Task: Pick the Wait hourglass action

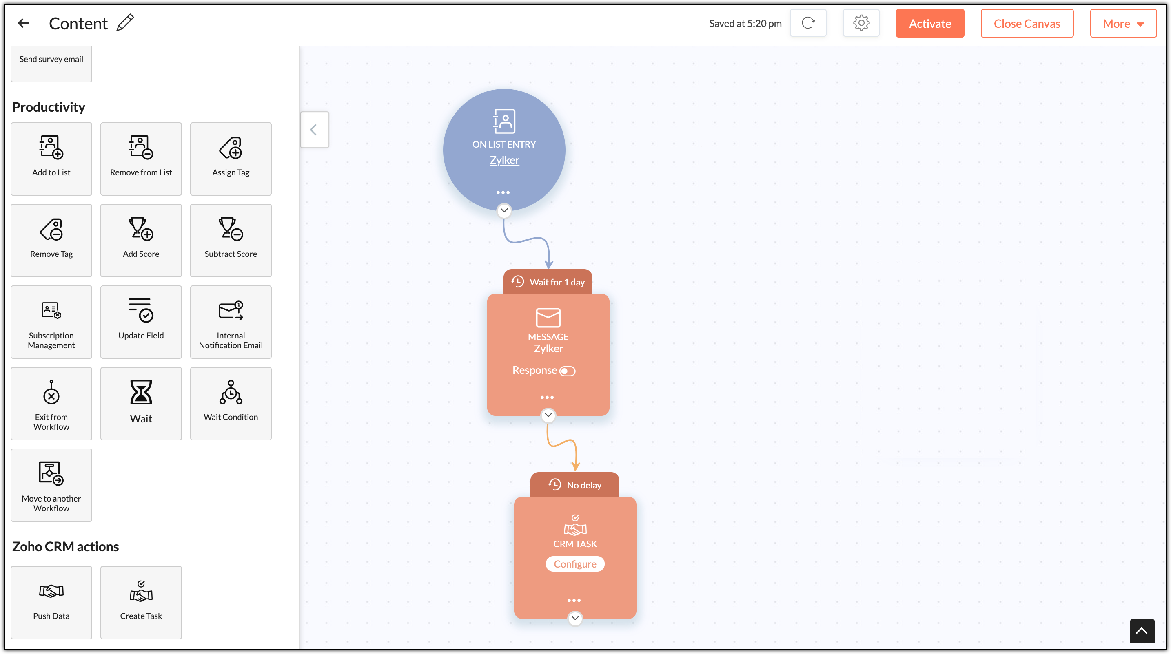Action: [x=141, y=403]
